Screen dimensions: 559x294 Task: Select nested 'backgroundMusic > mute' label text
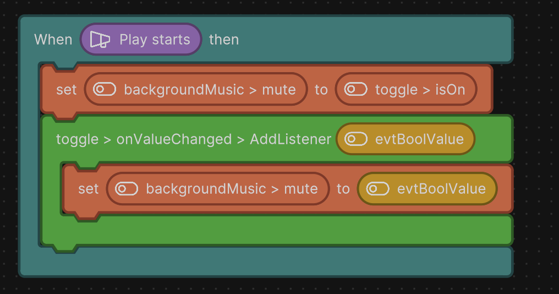point(232,189)
